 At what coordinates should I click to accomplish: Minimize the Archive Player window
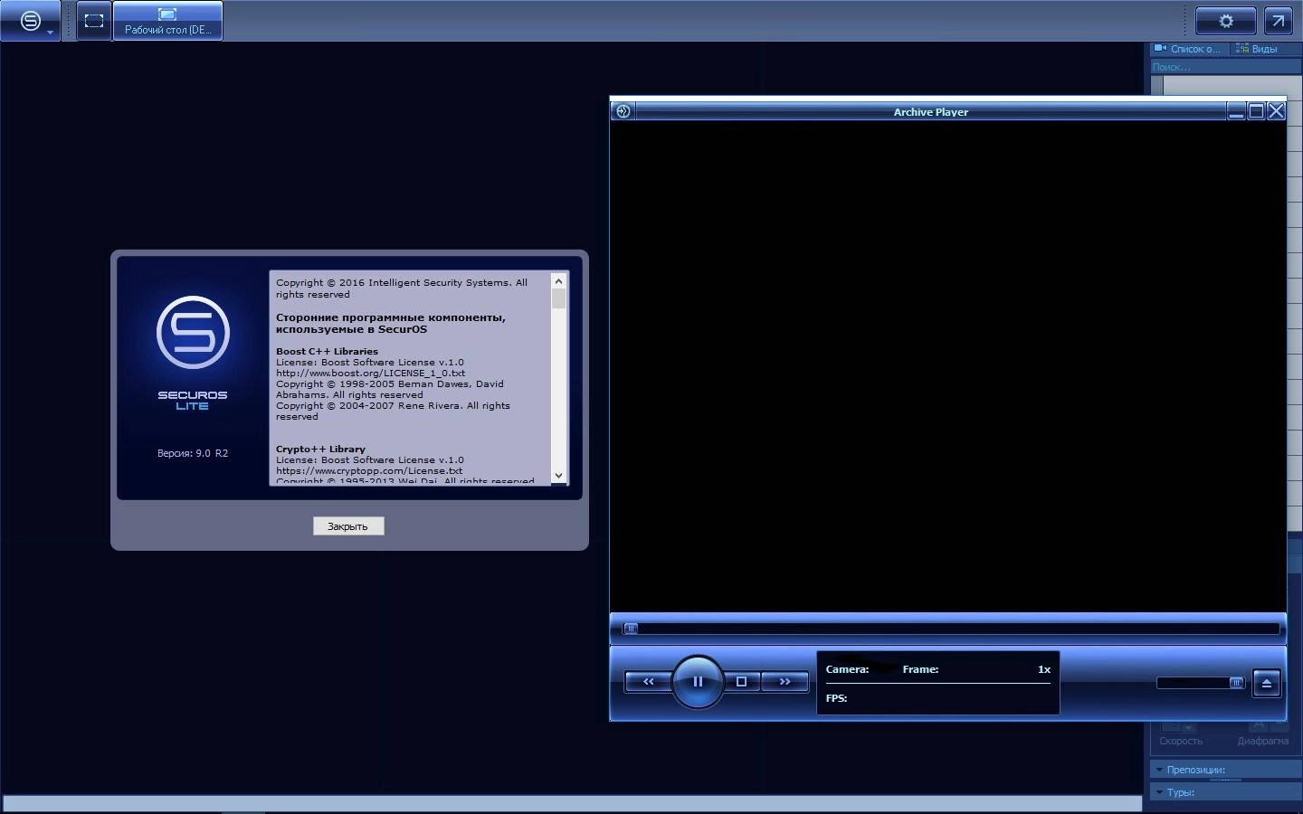[1236, 111]
